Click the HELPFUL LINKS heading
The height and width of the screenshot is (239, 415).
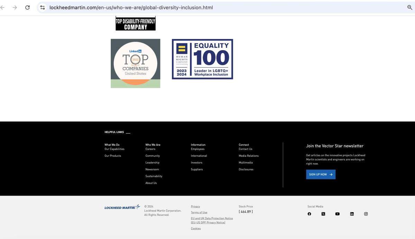(114, 132)
